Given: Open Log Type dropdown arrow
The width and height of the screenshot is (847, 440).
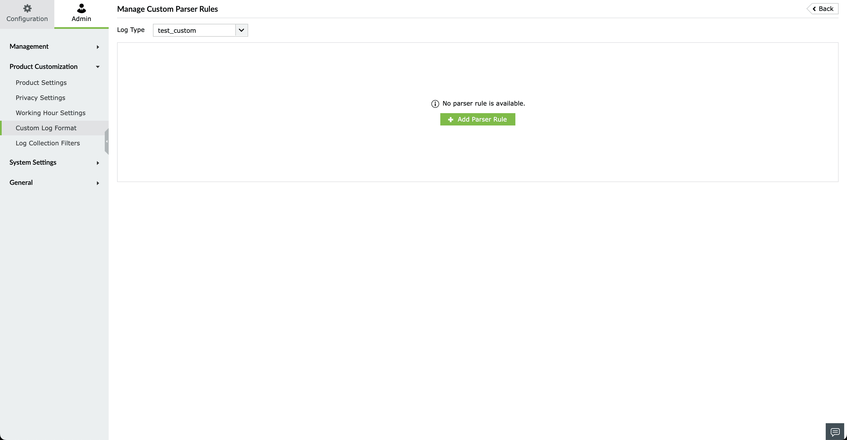Looking at the screenshot, I should 241,30.
